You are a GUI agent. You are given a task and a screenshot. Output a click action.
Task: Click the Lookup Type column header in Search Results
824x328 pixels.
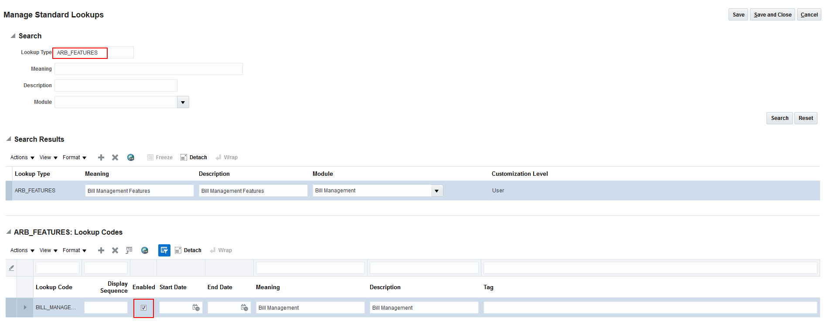[x=32, y=174]
